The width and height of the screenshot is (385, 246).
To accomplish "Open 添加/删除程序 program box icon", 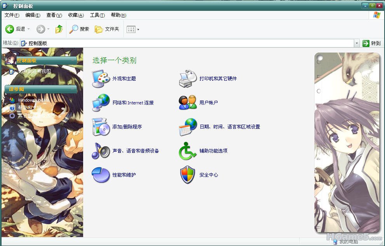I will [101, 127].
